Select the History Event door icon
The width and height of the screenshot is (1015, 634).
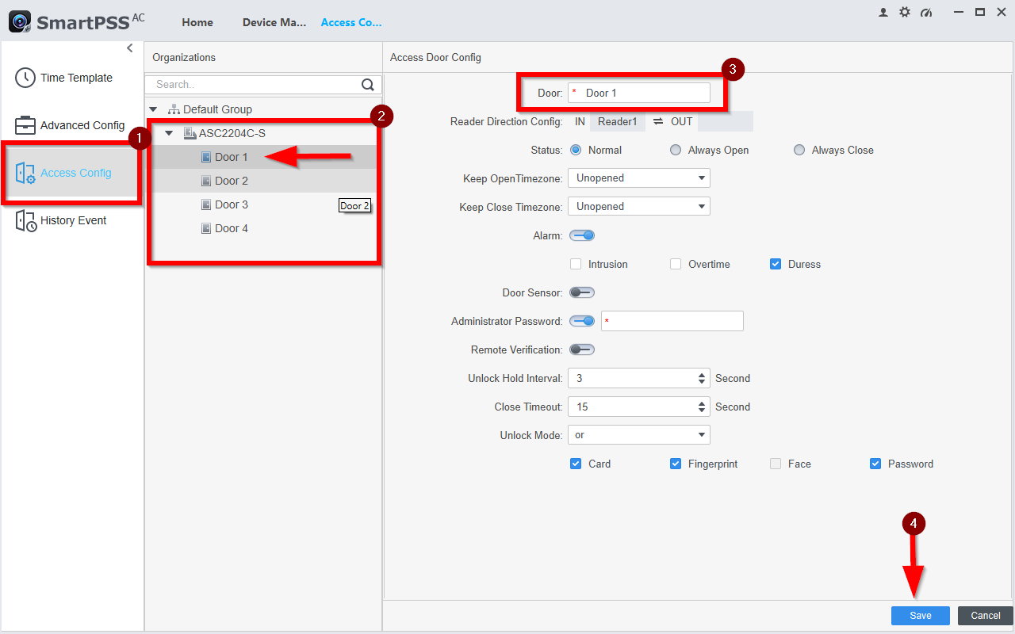(25, 220)
